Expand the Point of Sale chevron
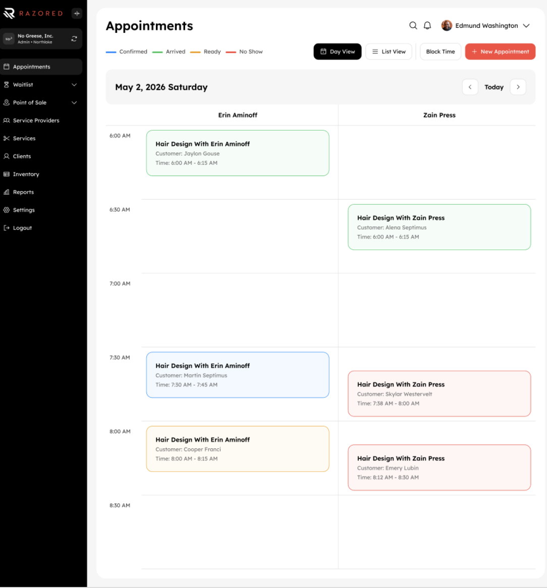 point(74,103)
